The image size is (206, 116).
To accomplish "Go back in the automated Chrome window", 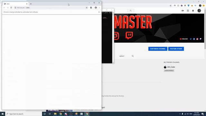I will 4,8.
